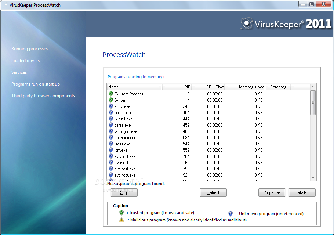Screen dimensions: 334x235
Task: Click the green shield icon beside [System Process]
Action: 111,94
